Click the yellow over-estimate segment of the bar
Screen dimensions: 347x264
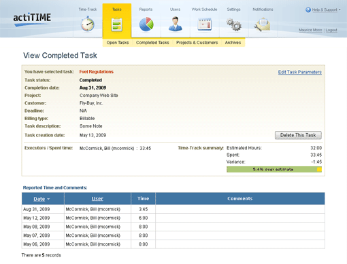(x=319, y=170)
